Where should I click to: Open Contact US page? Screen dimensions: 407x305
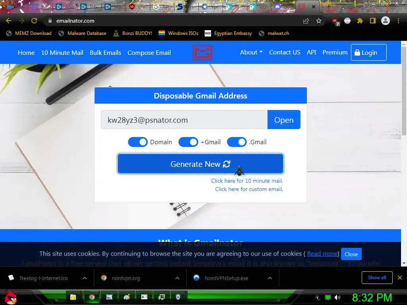(x=285, y=52)
